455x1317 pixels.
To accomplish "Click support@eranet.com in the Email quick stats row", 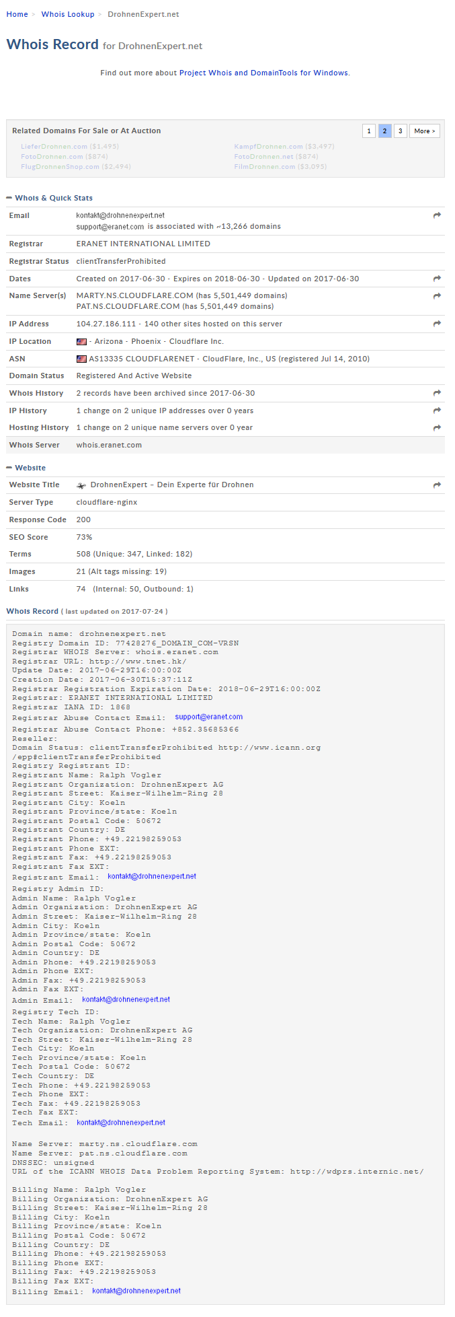I will [x=110, y=227].
